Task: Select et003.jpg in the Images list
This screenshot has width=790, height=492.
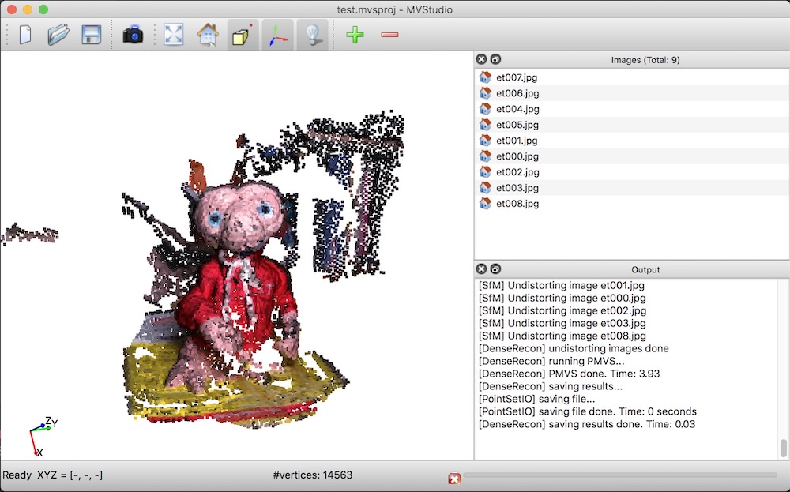Action: [x=632, y=187]
